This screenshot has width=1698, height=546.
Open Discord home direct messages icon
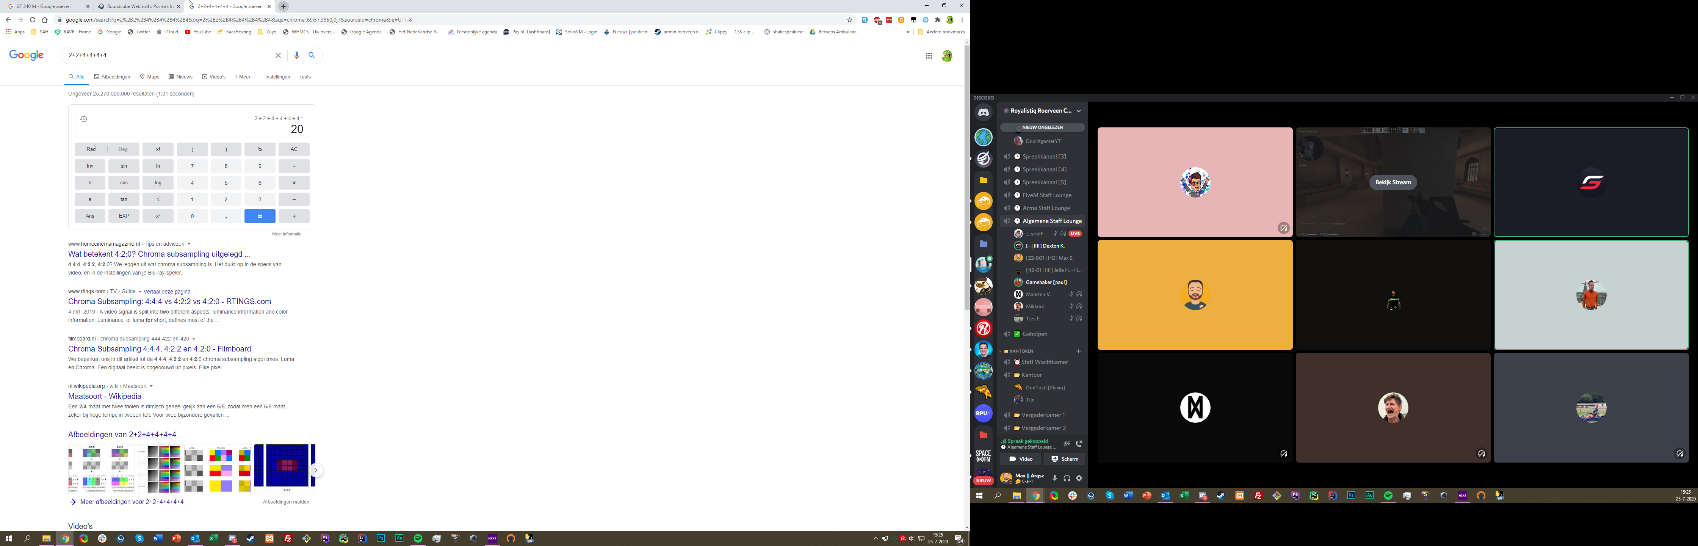pos(984,113)
